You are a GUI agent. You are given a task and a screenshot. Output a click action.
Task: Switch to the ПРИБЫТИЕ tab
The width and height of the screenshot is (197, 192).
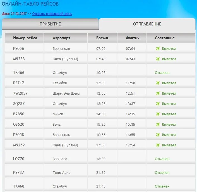(51, 24)
